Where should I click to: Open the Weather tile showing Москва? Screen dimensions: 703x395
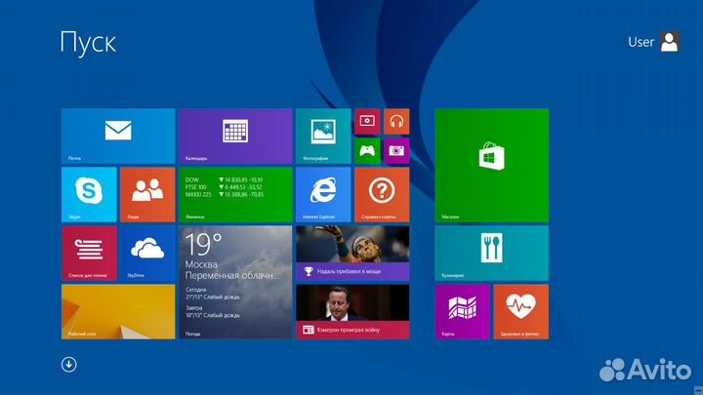click(x=235, y=283)
